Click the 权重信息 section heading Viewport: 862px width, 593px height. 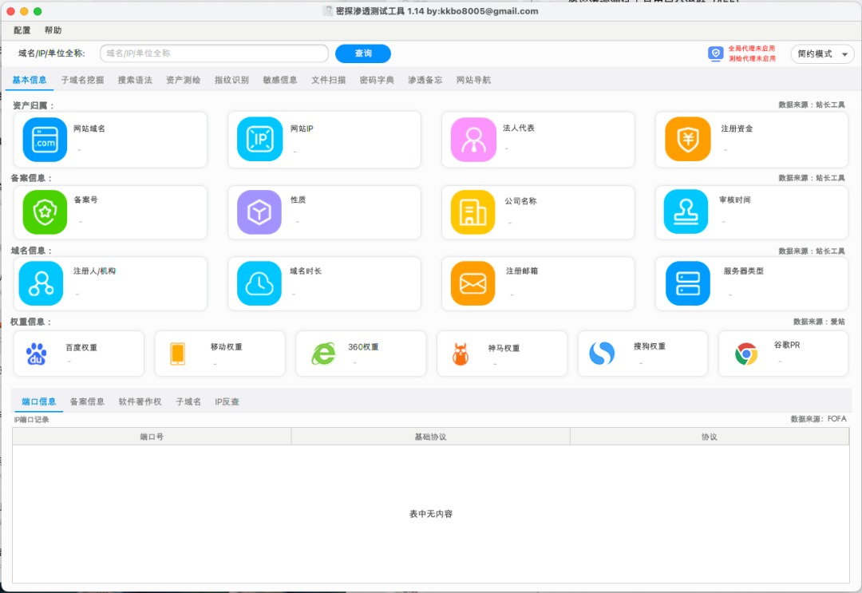[31, 322]
